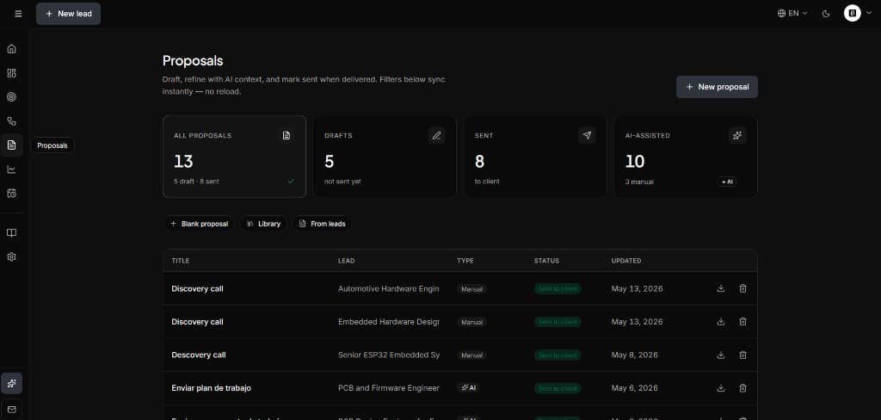This screenshot has height=420, width=881.
Task: Download the Descovery call proposal
Action: click(721, 355)
